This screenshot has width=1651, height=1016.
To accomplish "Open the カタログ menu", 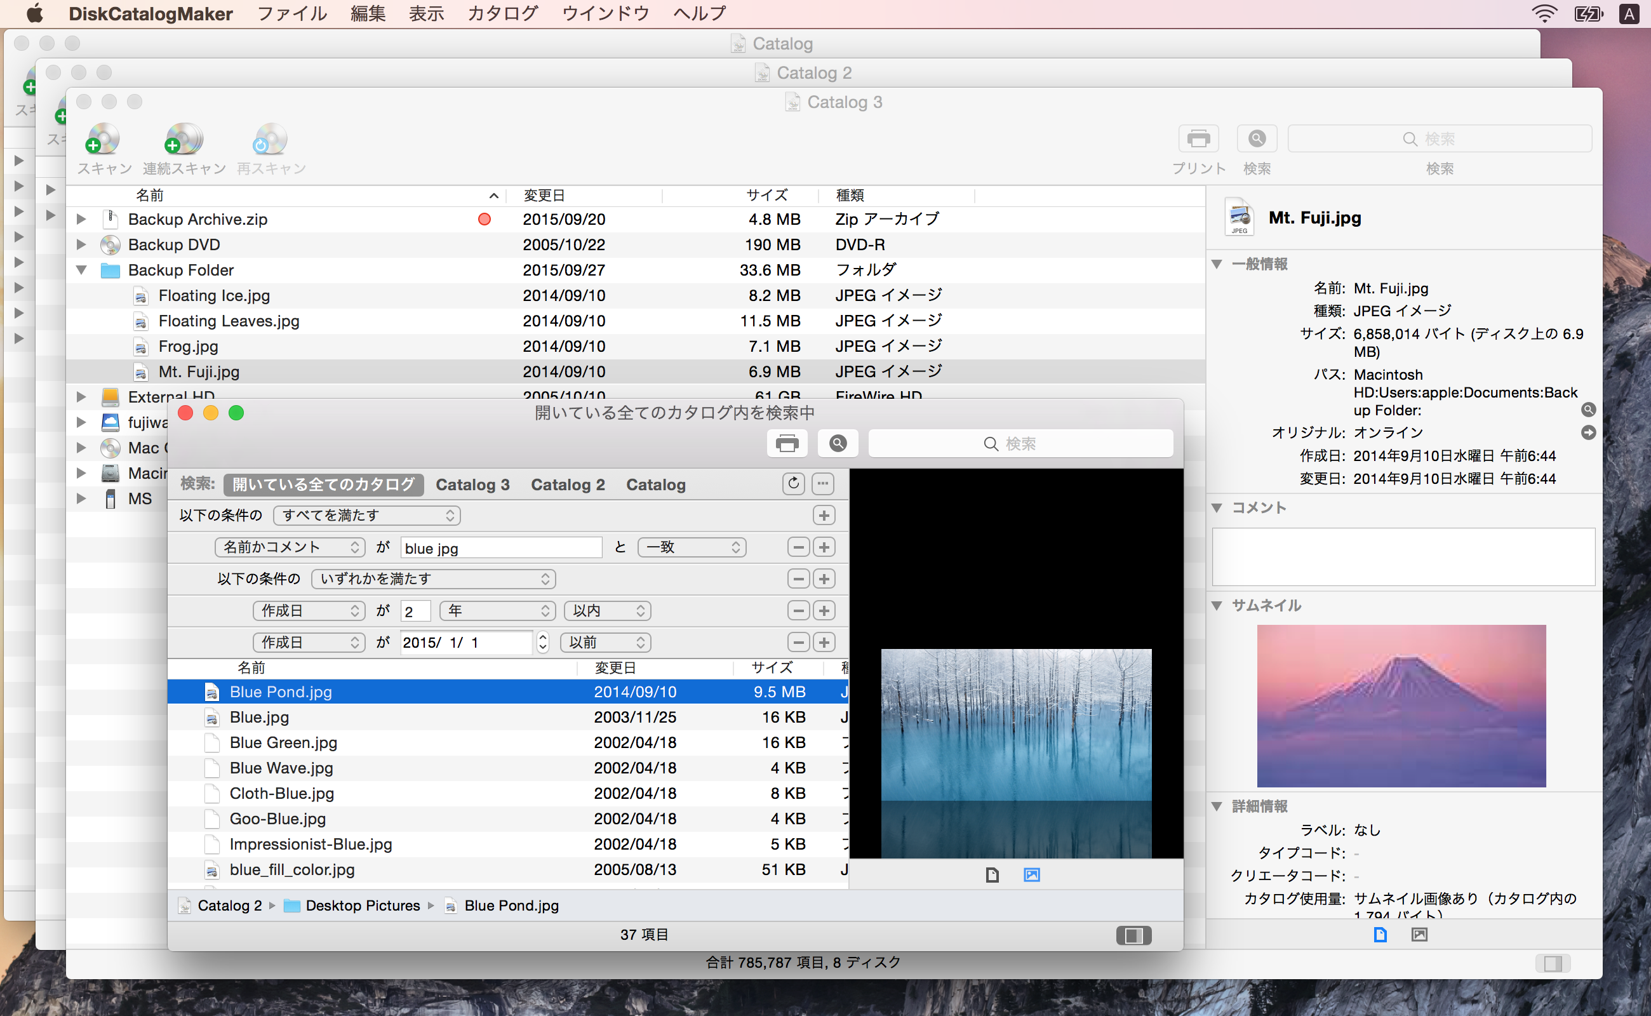I will pyautogui.click(x=503, y=13).
